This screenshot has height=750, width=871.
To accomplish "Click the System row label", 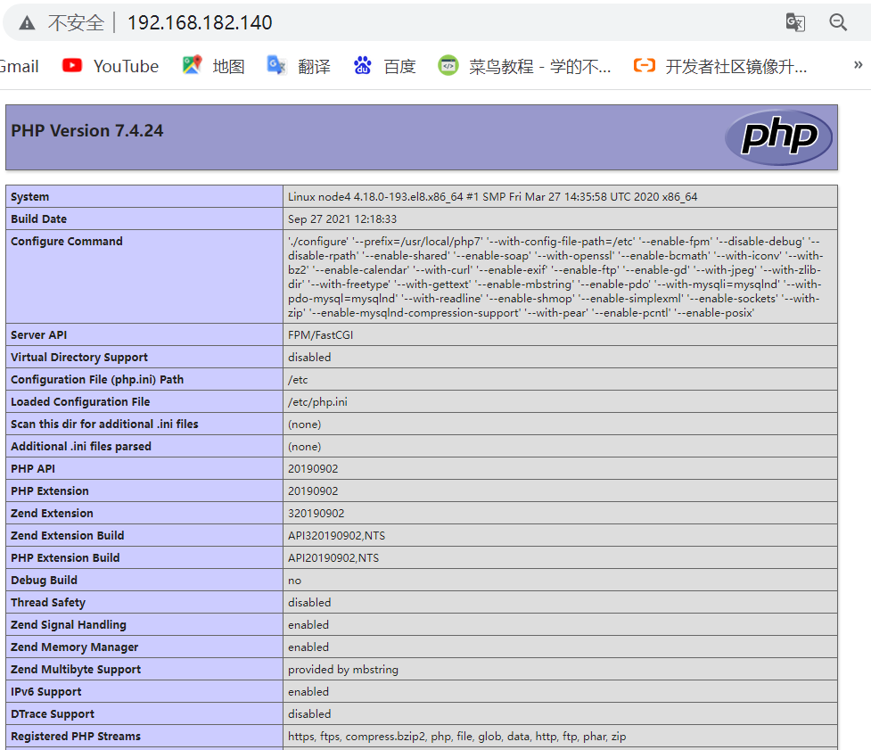I will 30,197.
